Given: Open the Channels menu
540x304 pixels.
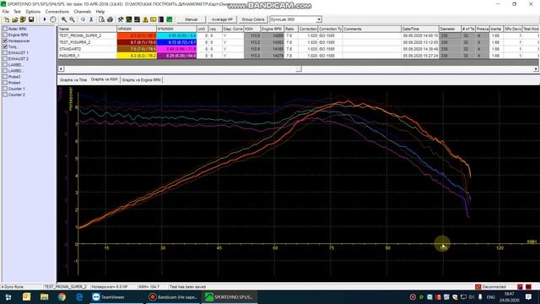Looking at the screenshot, I should click(x=83, y=11).
